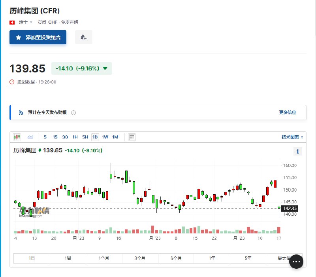This screenshot has height=277, width=316.
Task: Click the 139.85 main price value
Action: [x=28, y=68]
